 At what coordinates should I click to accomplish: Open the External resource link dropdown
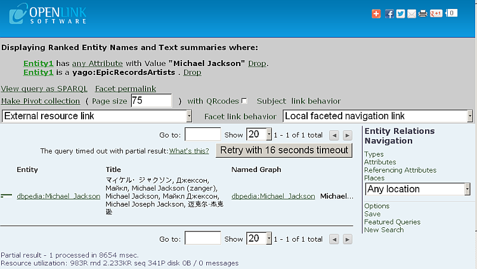tap(97, 116)
